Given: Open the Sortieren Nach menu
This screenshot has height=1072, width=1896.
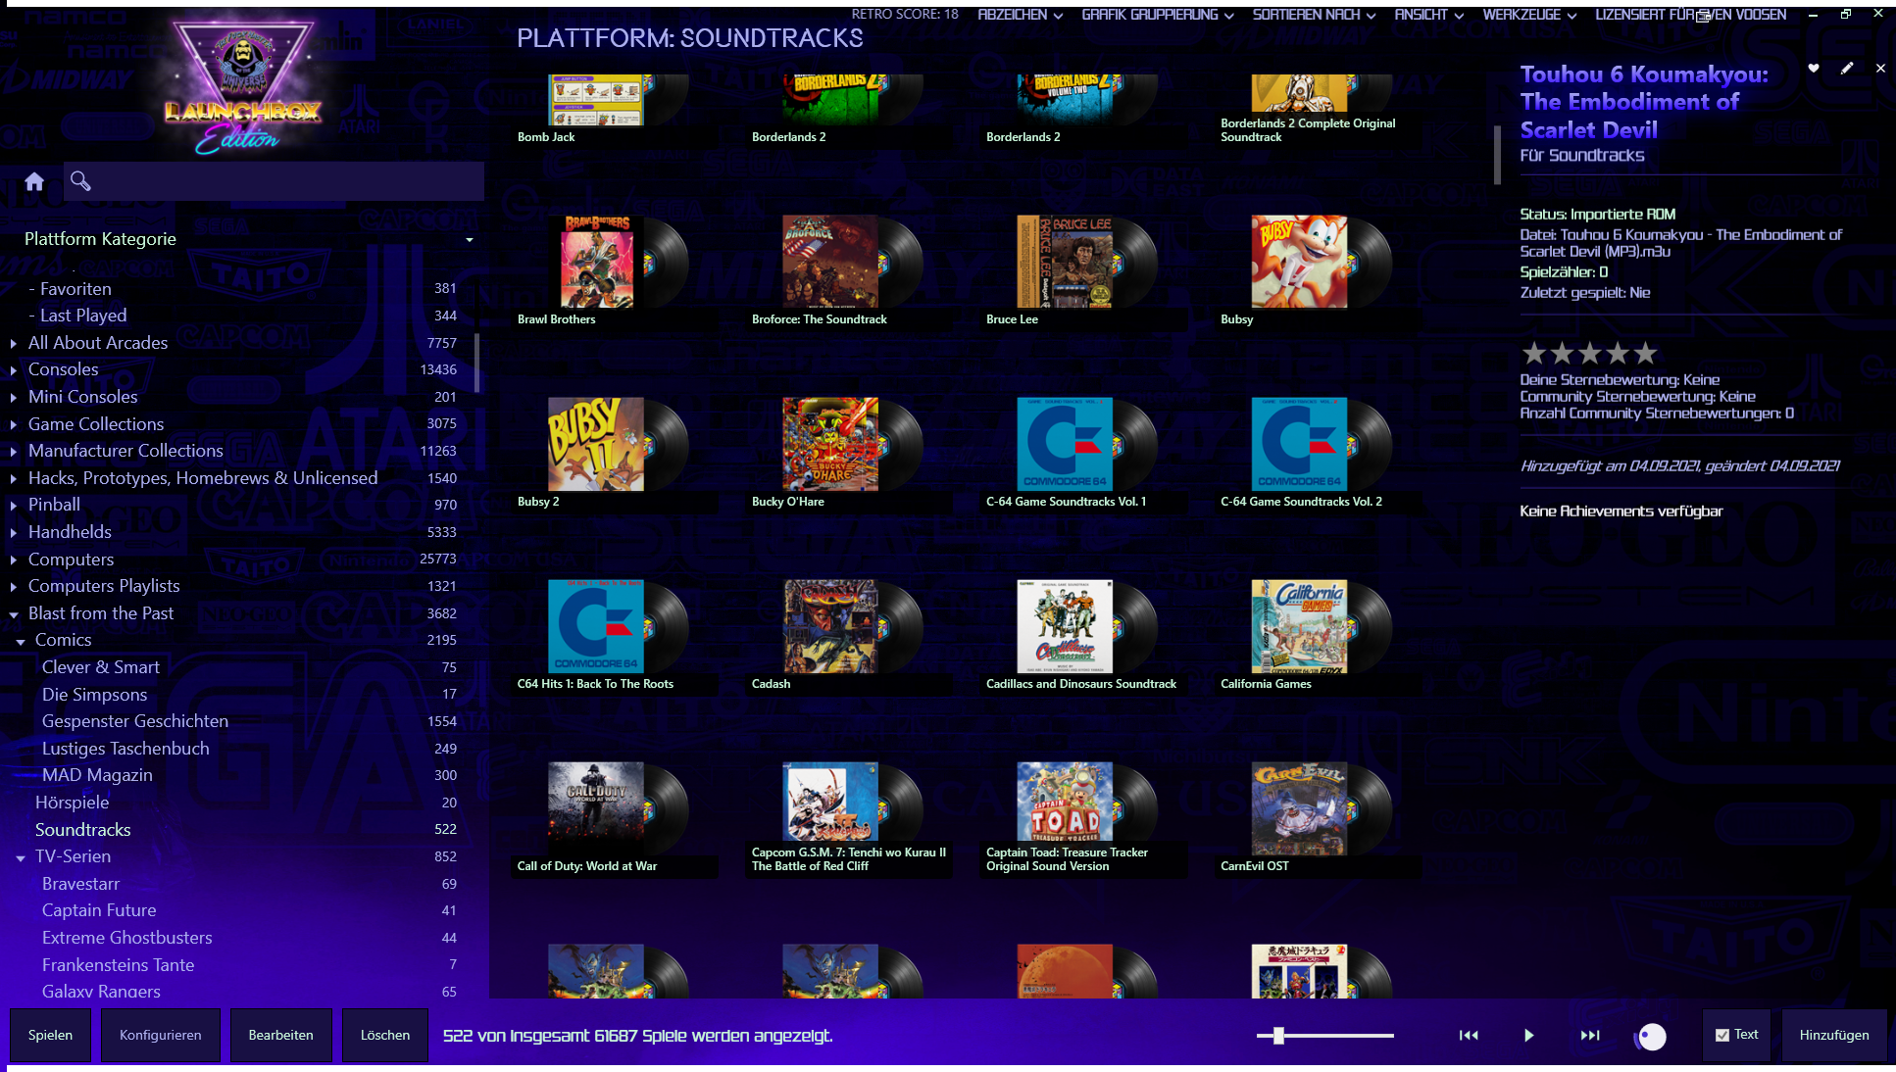Looking at the screenshot, I should [x=1314, y=15].
